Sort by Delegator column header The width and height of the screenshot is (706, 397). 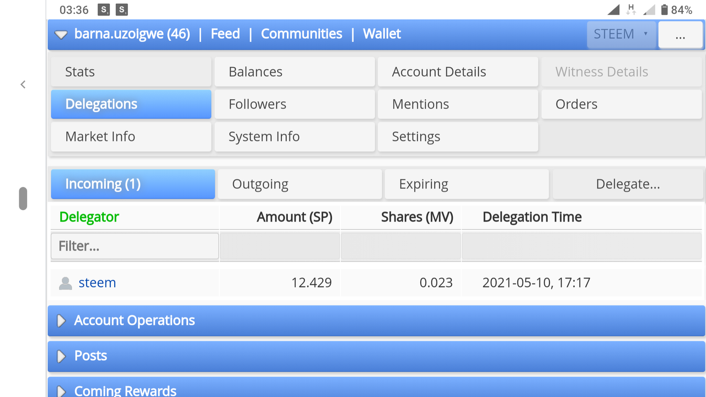89,217
